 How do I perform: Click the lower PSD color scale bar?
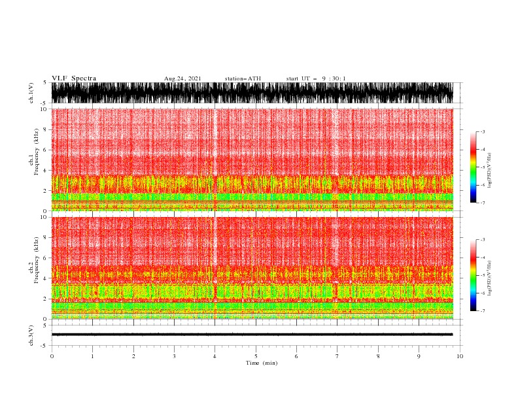[473, 275]
